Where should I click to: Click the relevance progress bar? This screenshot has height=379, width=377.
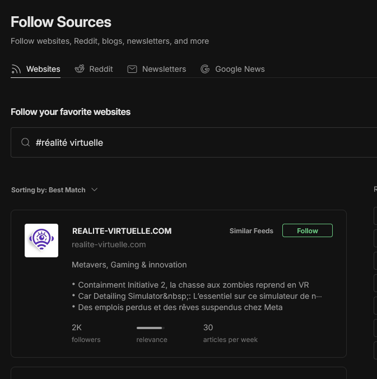[151, 328]
